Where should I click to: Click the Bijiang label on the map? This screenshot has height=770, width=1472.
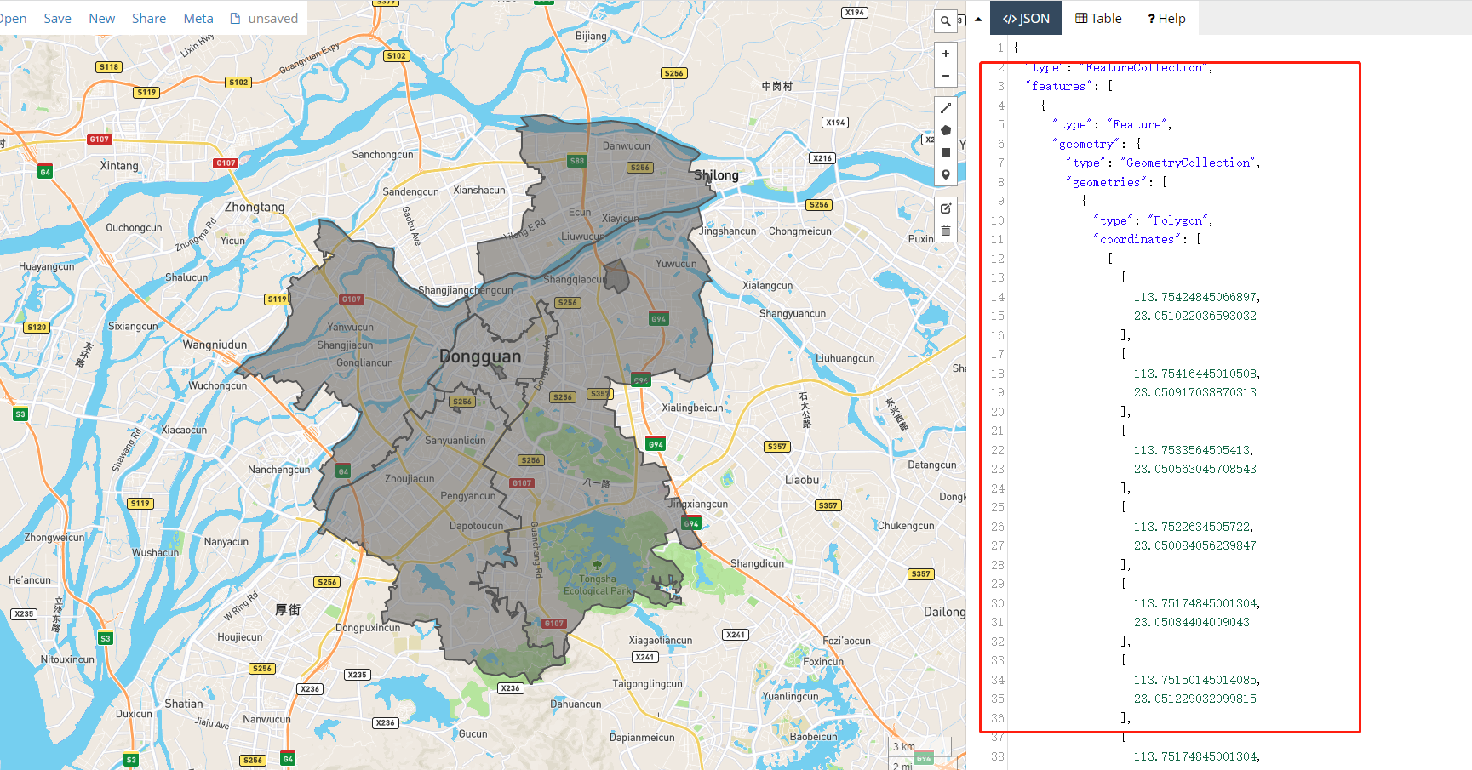point(591,36)
